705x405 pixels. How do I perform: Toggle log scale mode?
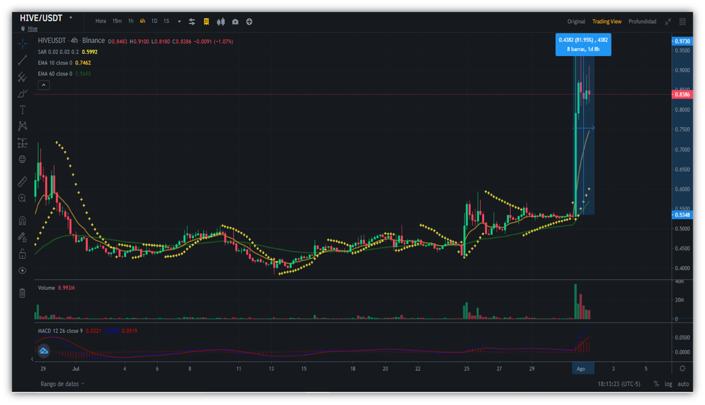pos(668,384)
